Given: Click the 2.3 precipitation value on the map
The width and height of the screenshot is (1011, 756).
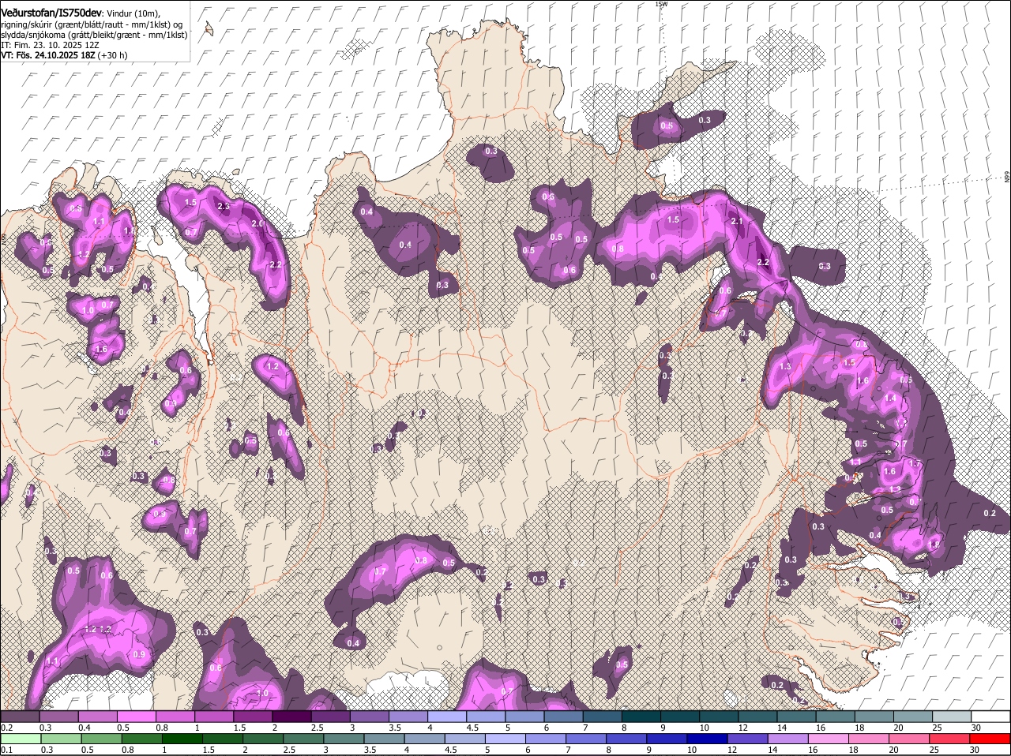Looking at the screenshot, I should point(223,207).
